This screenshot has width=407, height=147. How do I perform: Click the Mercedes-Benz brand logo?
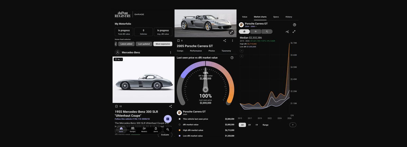click(118, 52)
